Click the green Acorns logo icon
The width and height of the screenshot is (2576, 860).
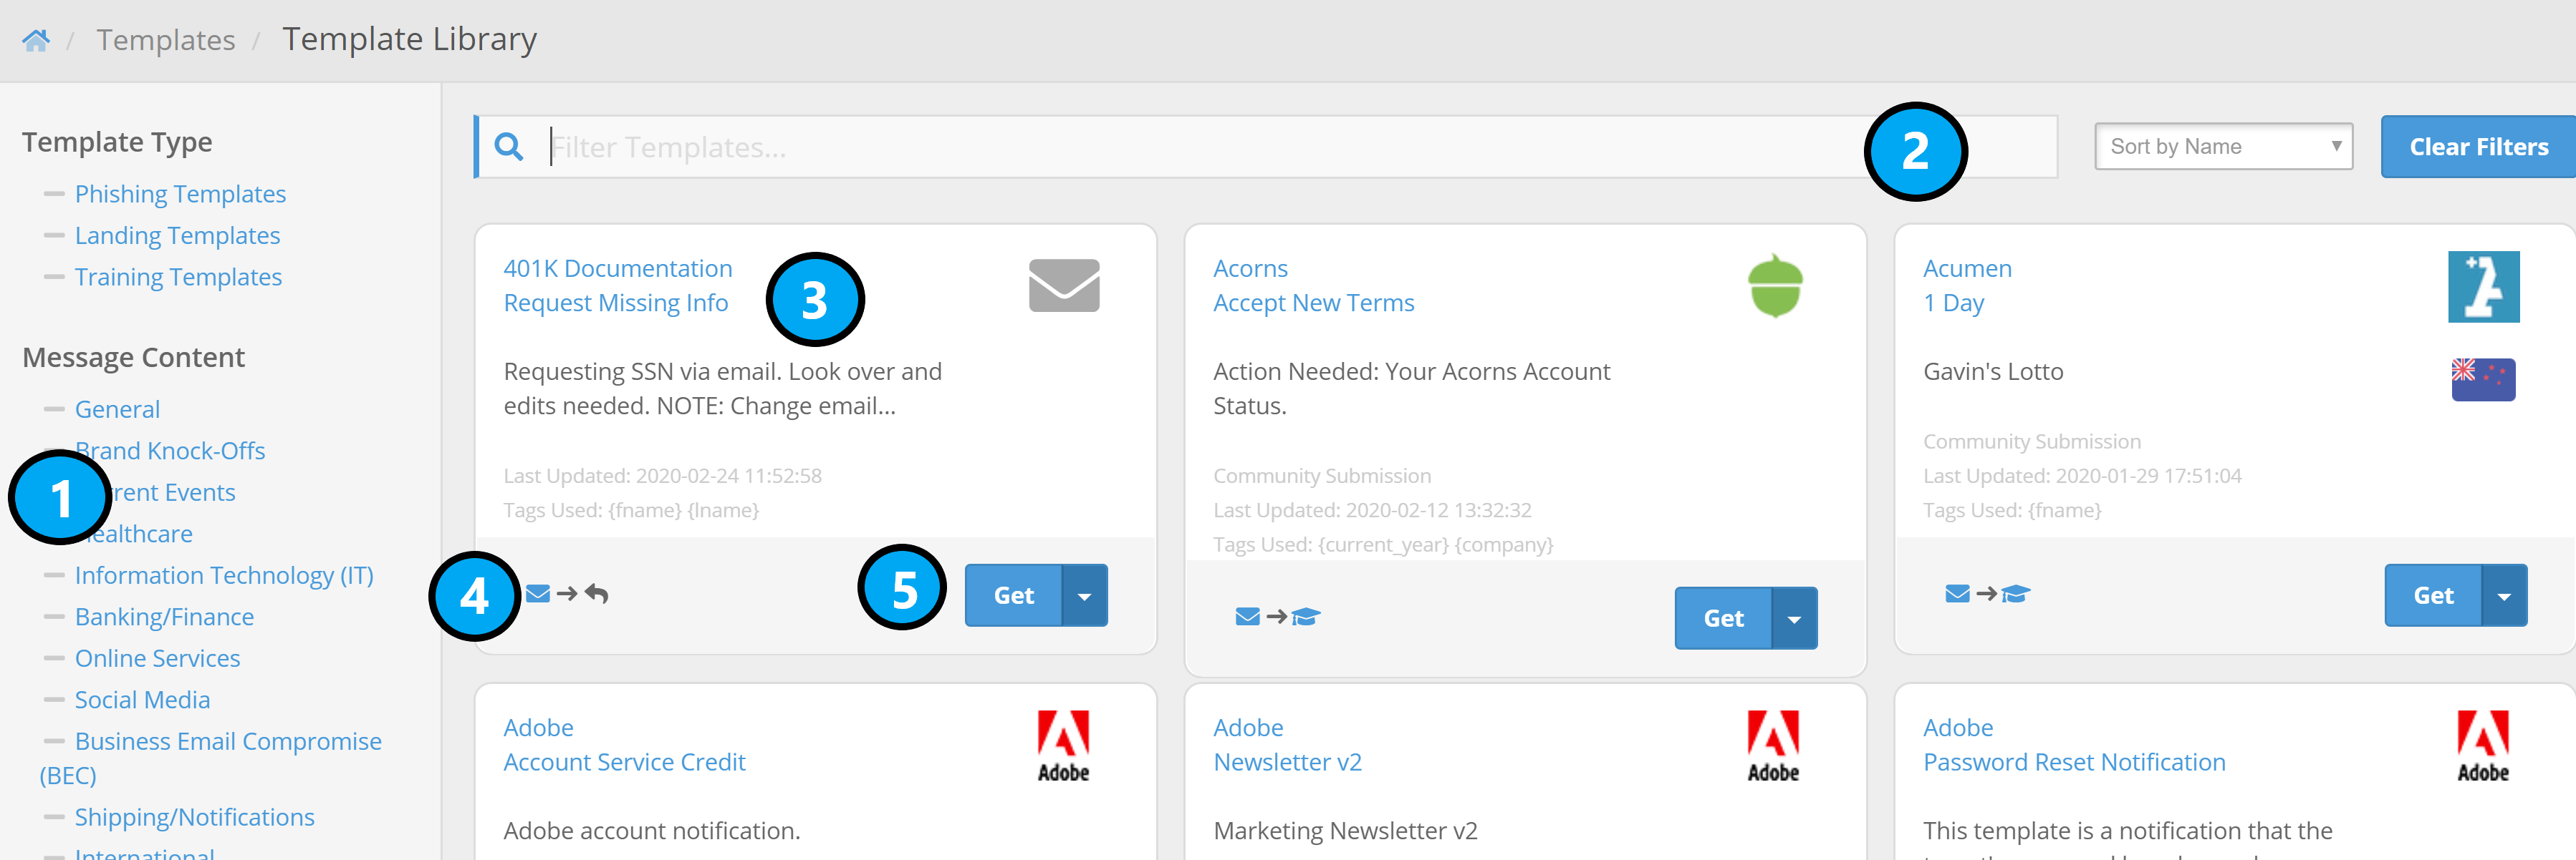tap(1774, 285)
